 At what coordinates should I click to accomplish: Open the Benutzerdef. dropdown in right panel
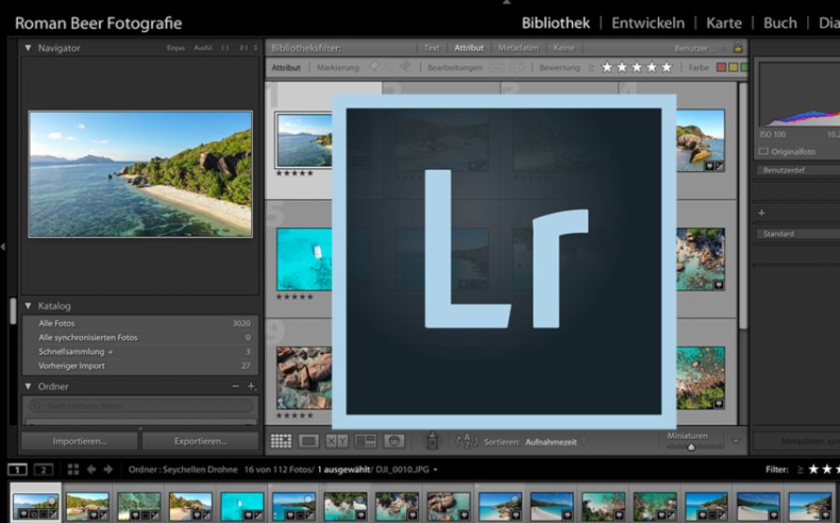point(798,170)
